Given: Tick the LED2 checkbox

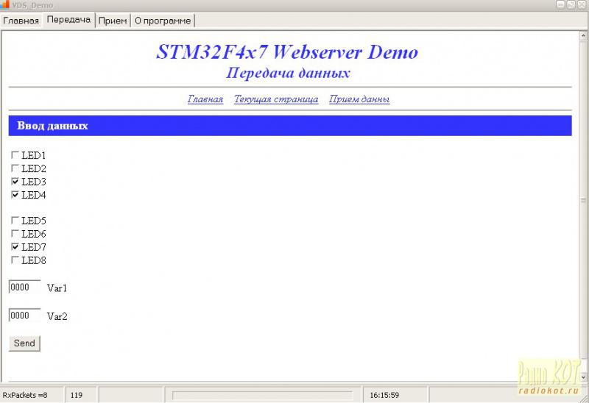Looking at the screenshot, I should click(x=15, y=168).
